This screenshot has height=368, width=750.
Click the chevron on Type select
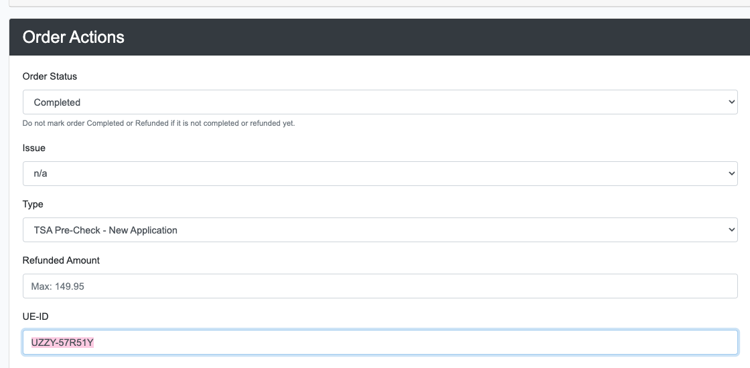[x=731, y=230]
